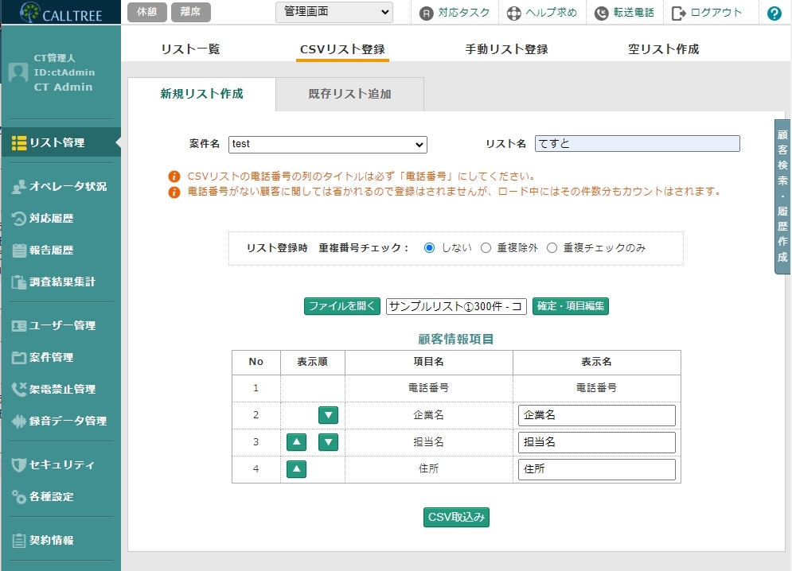Click the セキュリティ shield icon
Image resolution: width=792 pixels, height=571 pixels.
pyautogui.click(x=18, y=464)
